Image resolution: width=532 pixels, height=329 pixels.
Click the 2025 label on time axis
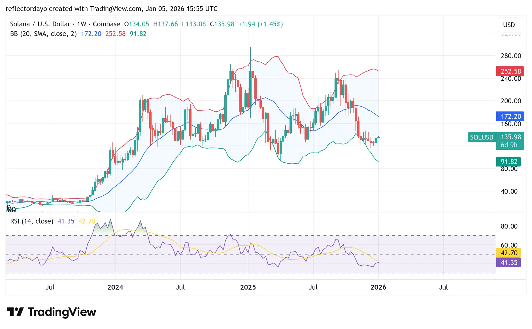coord(248,287)
